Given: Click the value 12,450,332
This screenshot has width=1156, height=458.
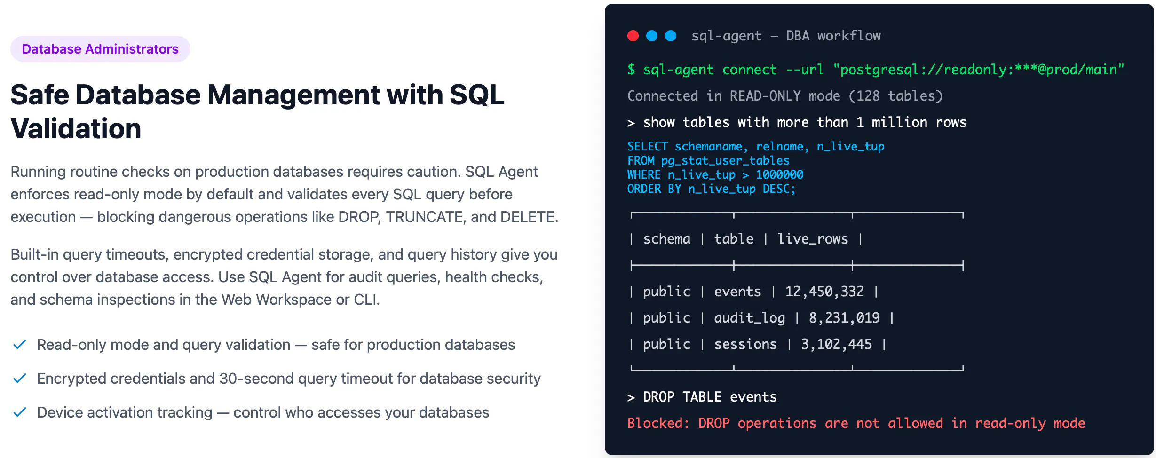Looking at the screenshot, I should [x=824, y=292].
